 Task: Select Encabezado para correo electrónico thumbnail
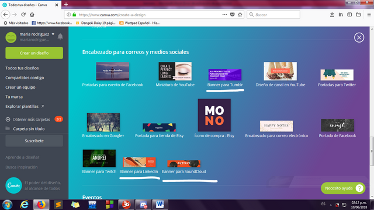(x=276, y=126)
